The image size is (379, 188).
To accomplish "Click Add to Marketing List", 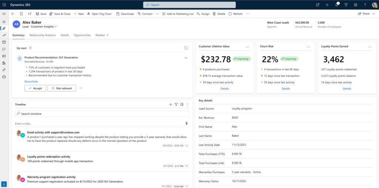I will coord(178,14).
